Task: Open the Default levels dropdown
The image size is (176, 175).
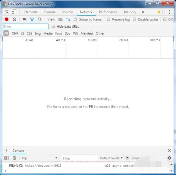Action: pyautogui.click(x=111, y=158)
